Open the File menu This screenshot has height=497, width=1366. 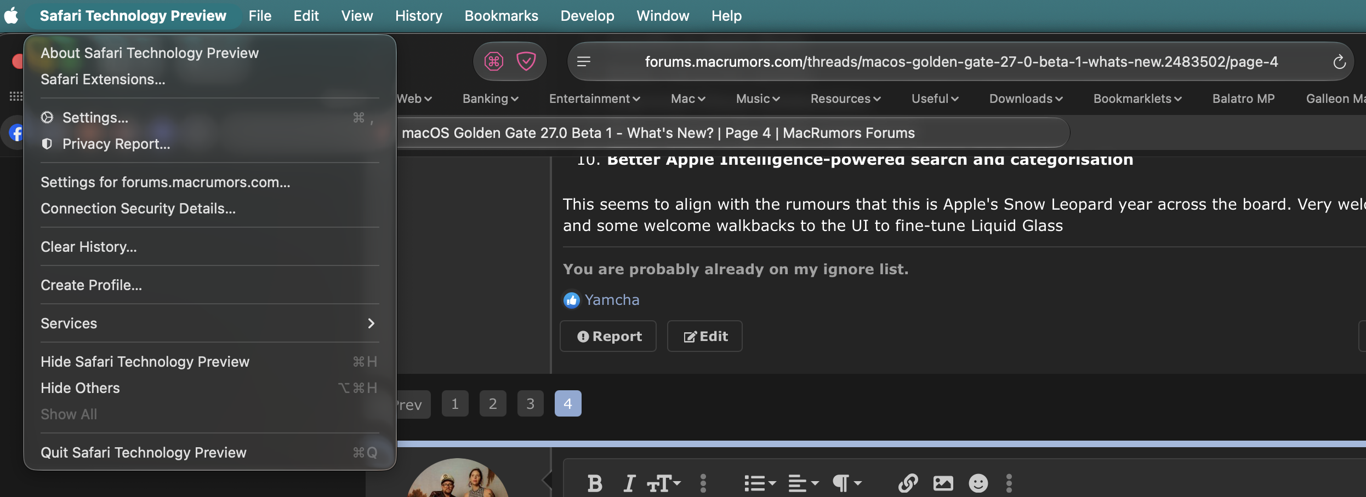click(260, 15)
